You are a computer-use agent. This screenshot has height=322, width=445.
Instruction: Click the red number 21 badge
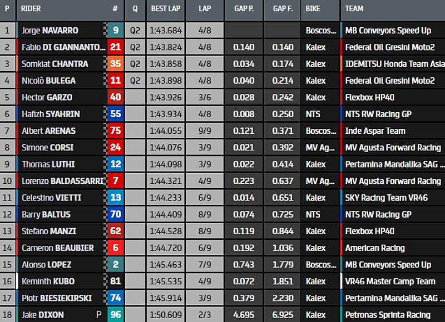(x=116, y=47)
